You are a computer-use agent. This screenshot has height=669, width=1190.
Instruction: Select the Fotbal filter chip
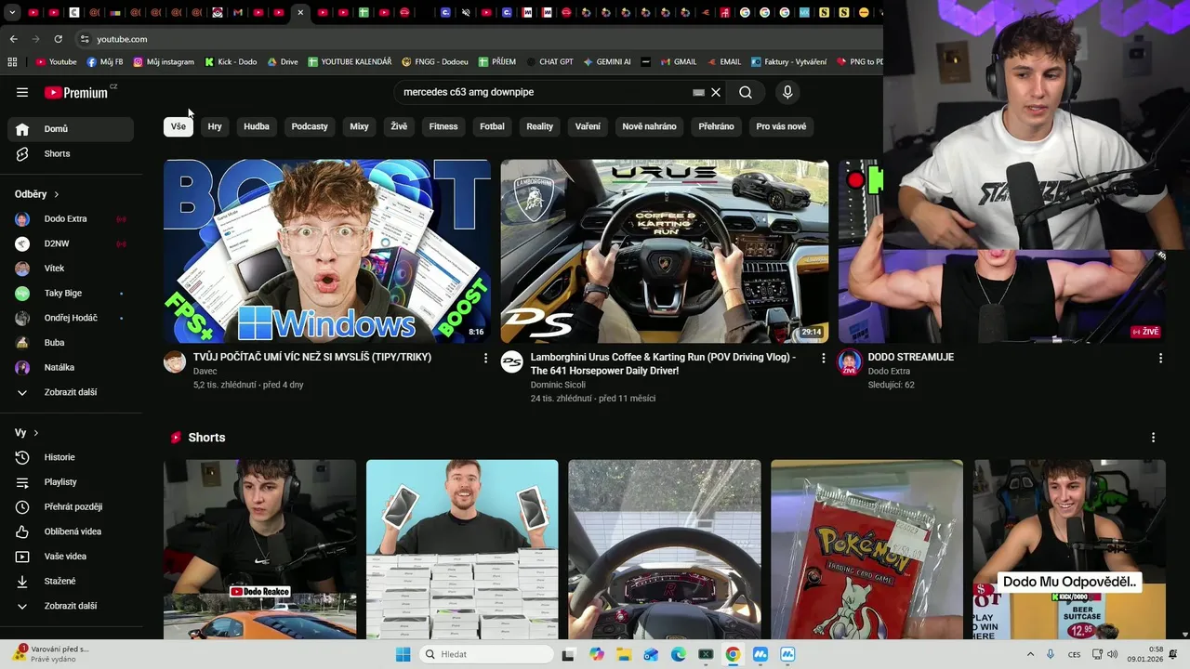click(x=492, y=126)
